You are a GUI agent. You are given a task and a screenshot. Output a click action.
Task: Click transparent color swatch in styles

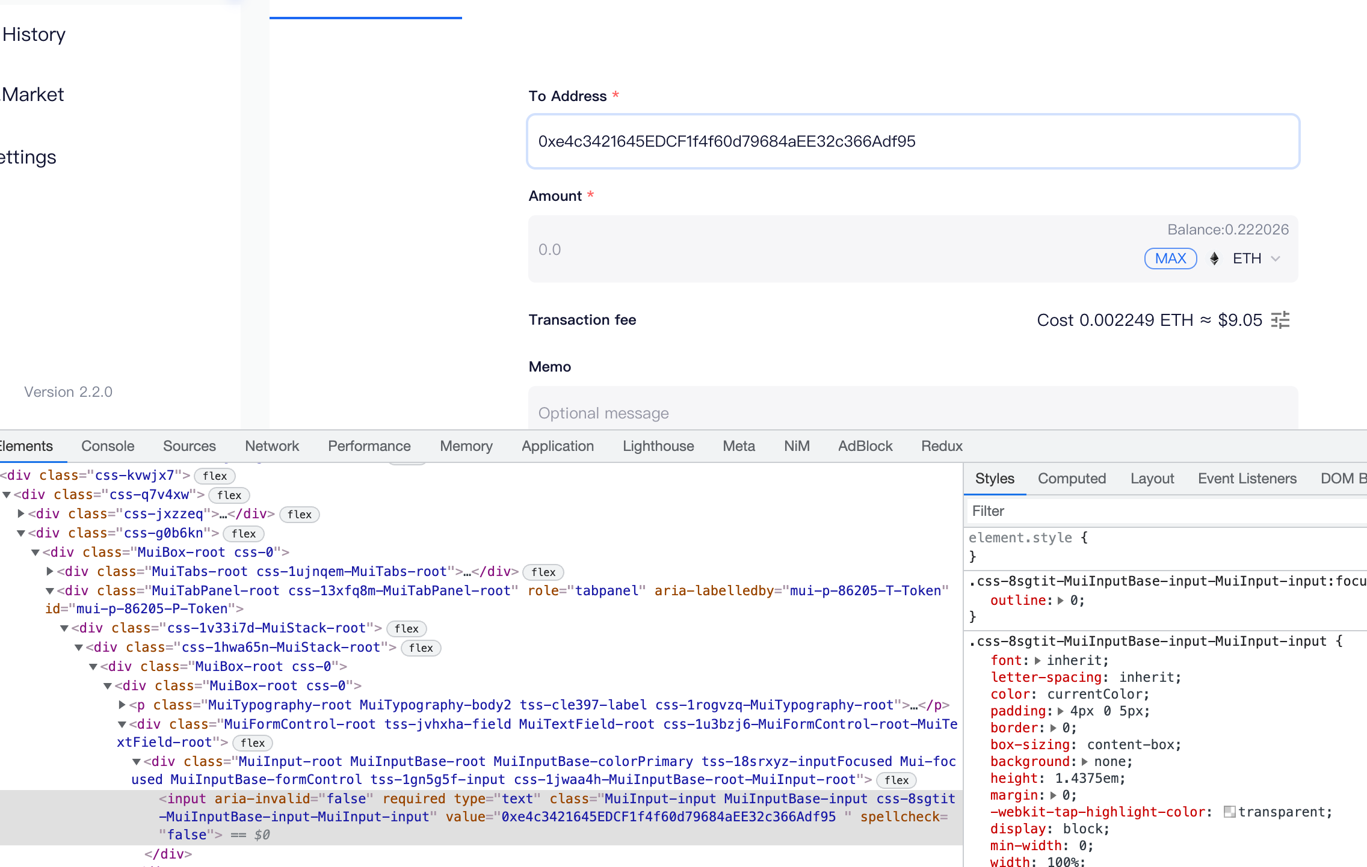click(1229, 812)
